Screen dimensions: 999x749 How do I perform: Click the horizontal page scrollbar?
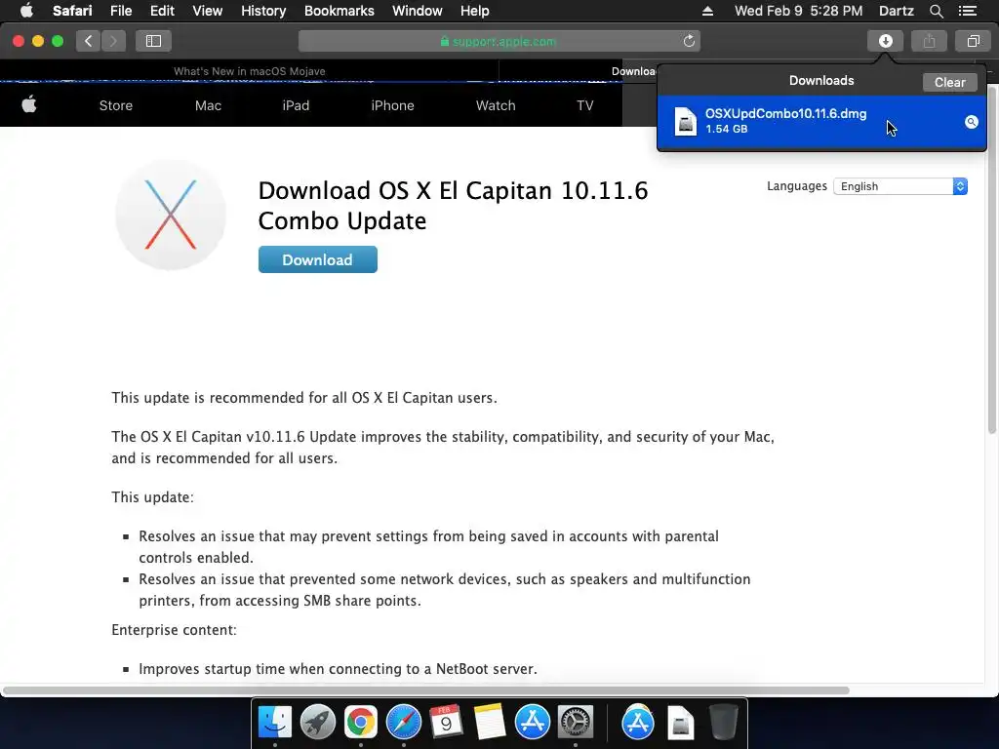tap(425, 690)
